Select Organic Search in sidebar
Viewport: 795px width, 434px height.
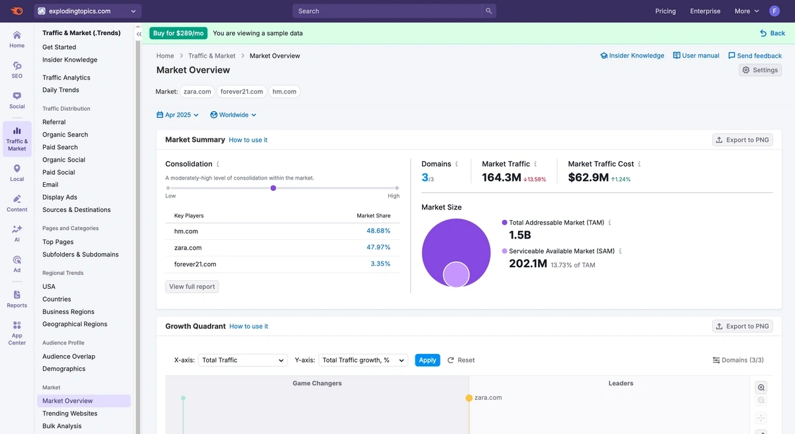(65, 135)
